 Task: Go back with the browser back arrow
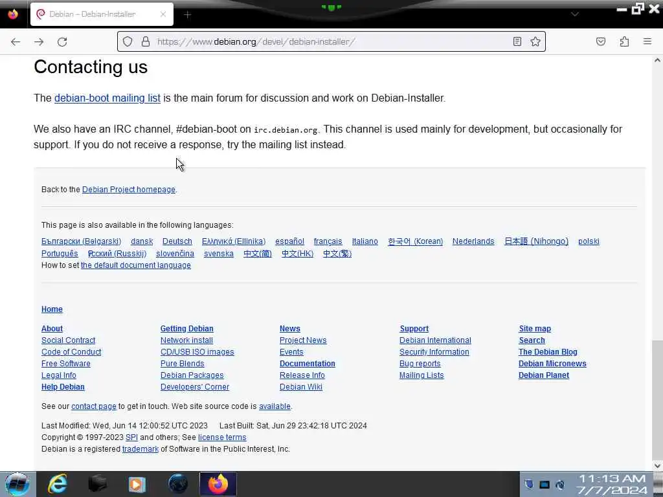[16, 41]
